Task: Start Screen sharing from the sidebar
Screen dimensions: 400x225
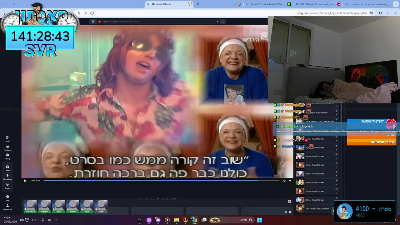Action: [7, 186]
